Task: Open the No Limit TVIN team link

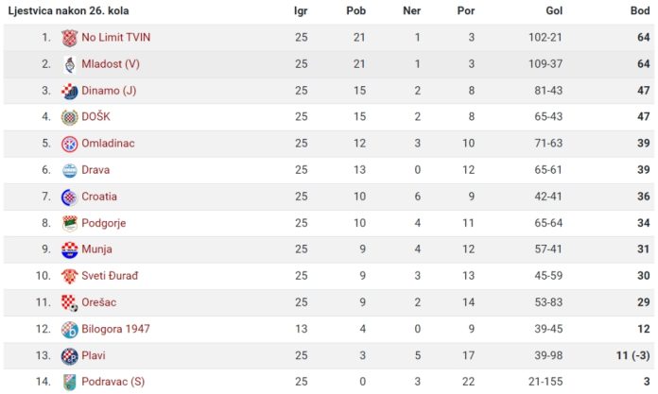Action: pos(116,38)
